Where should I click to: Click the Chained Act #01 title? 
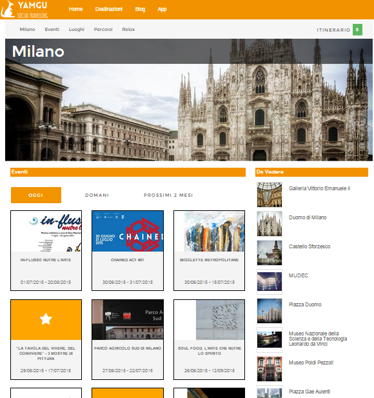click(128, 260)
